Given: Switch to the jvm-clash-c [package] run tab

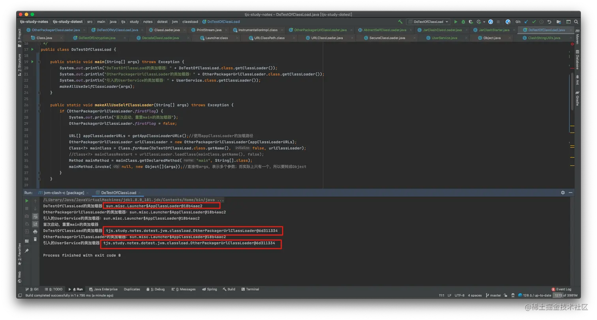Looking at the screenshot, I should coord(63,193).
